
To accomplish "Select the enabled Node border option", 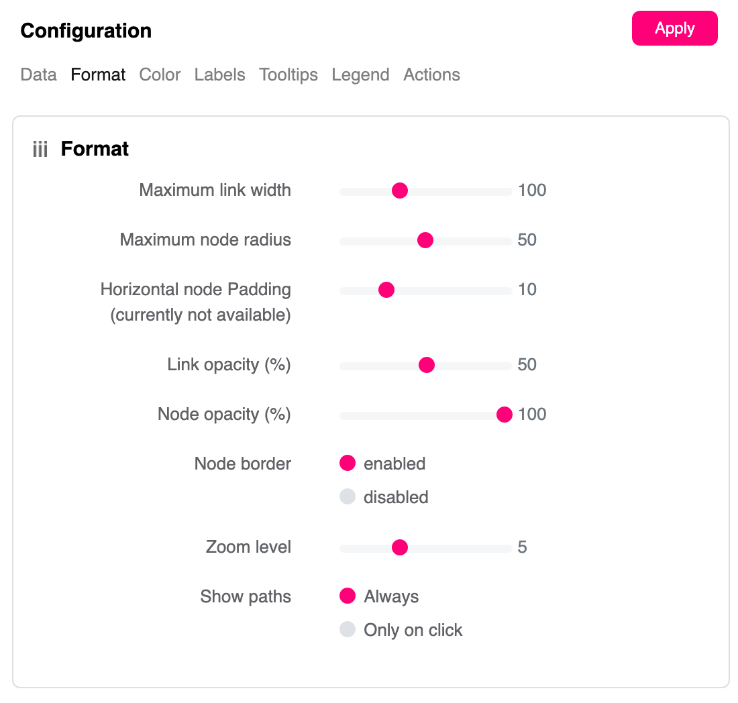I will (x=348, y=464).
